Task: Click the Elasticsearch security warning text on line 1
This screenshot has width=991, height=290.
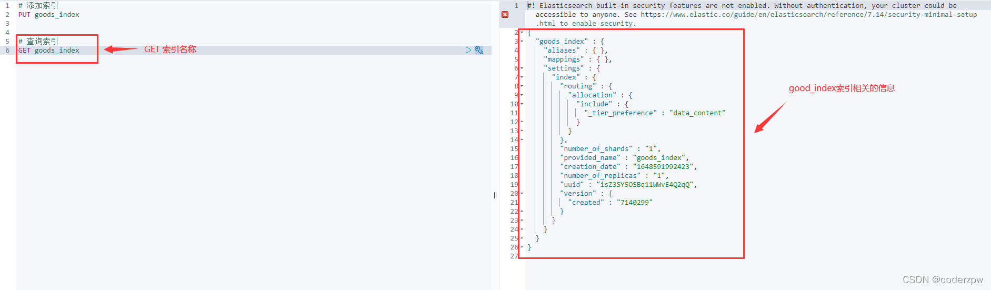Action: (x=752, y=15)
